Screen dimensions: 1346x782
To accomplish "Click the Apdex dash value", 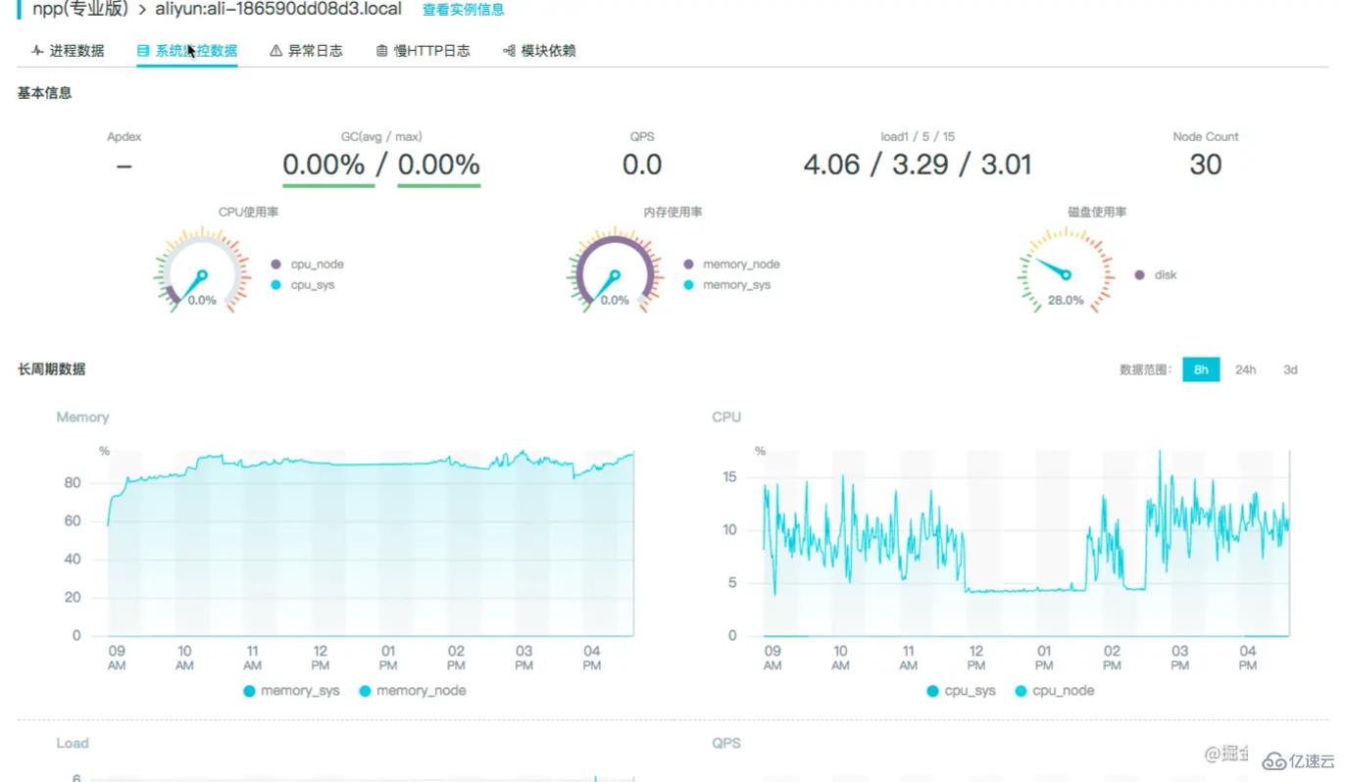I will (124, 166).
